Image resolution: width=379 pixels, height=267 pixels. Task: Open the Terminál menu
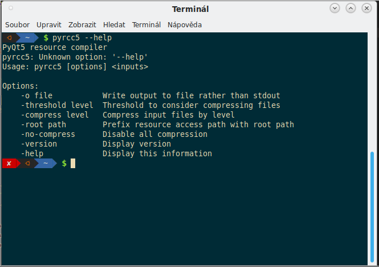coord(146,25)
